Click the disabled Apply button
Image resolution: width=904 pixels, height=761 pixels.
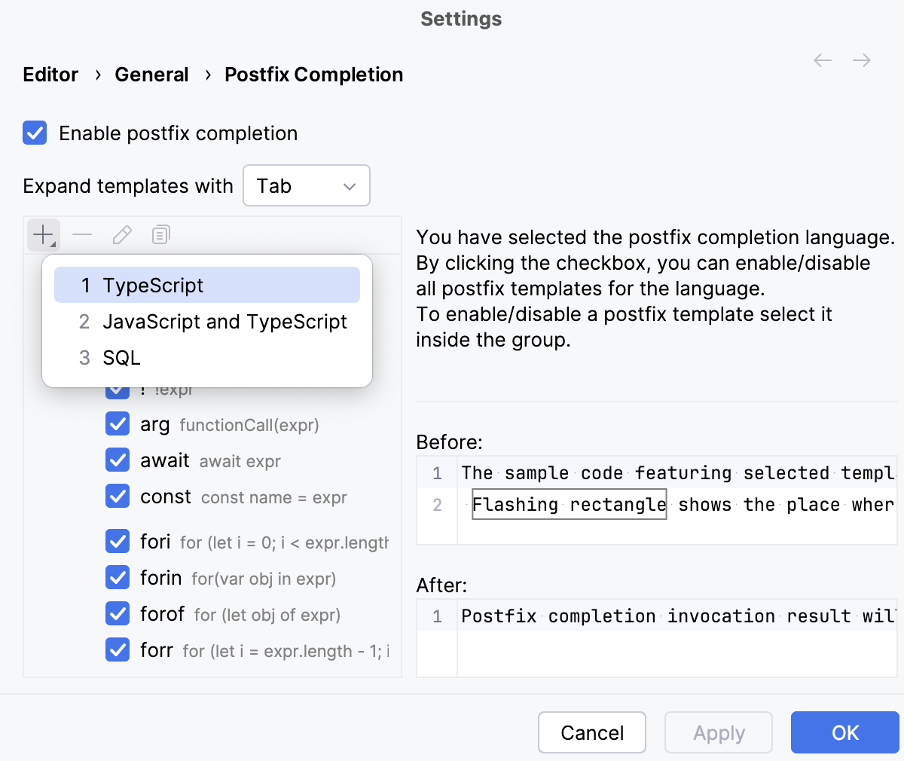(x=718, y=732)
